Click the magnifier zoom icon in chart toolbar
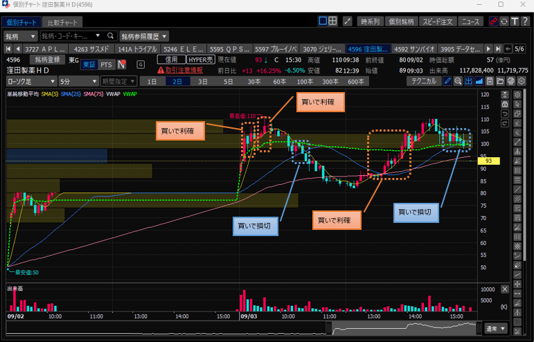Image resolution: width=534 pixels, height=342 pixels. [459, 81]
